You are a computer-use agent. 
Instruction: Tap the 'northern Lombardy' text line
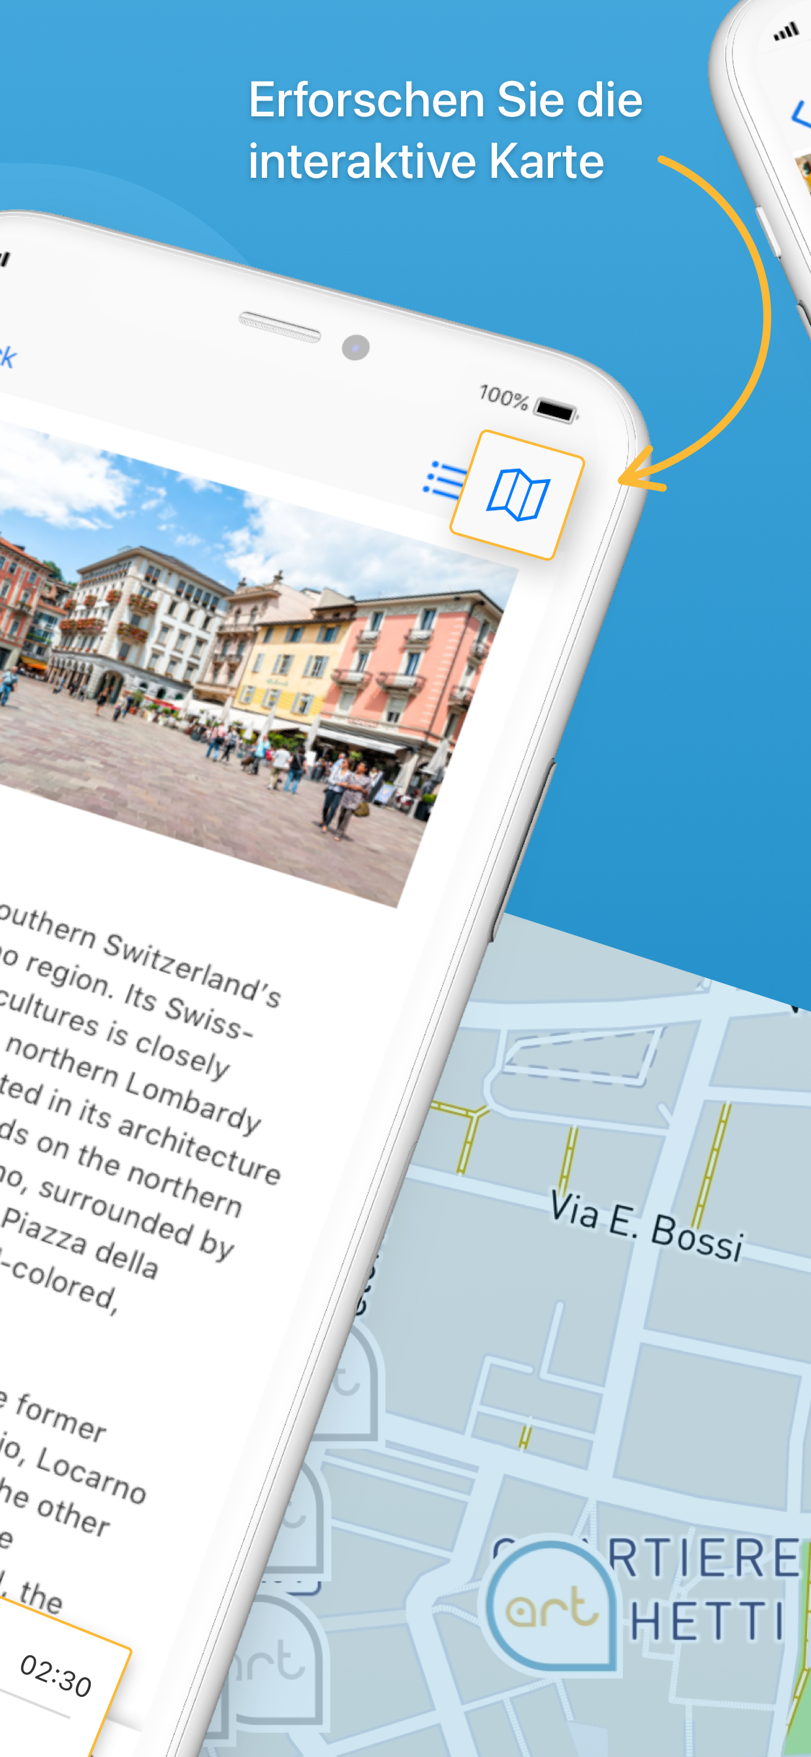coord(133,1085)
